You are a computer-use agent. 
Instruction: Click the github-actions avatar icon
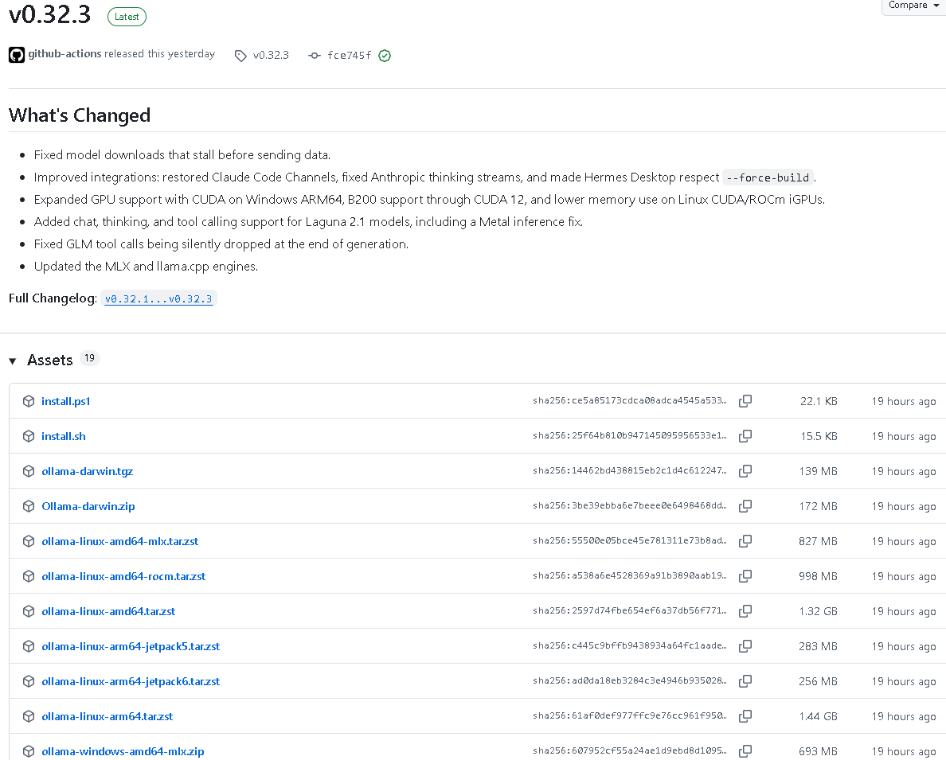pos(16,55)
